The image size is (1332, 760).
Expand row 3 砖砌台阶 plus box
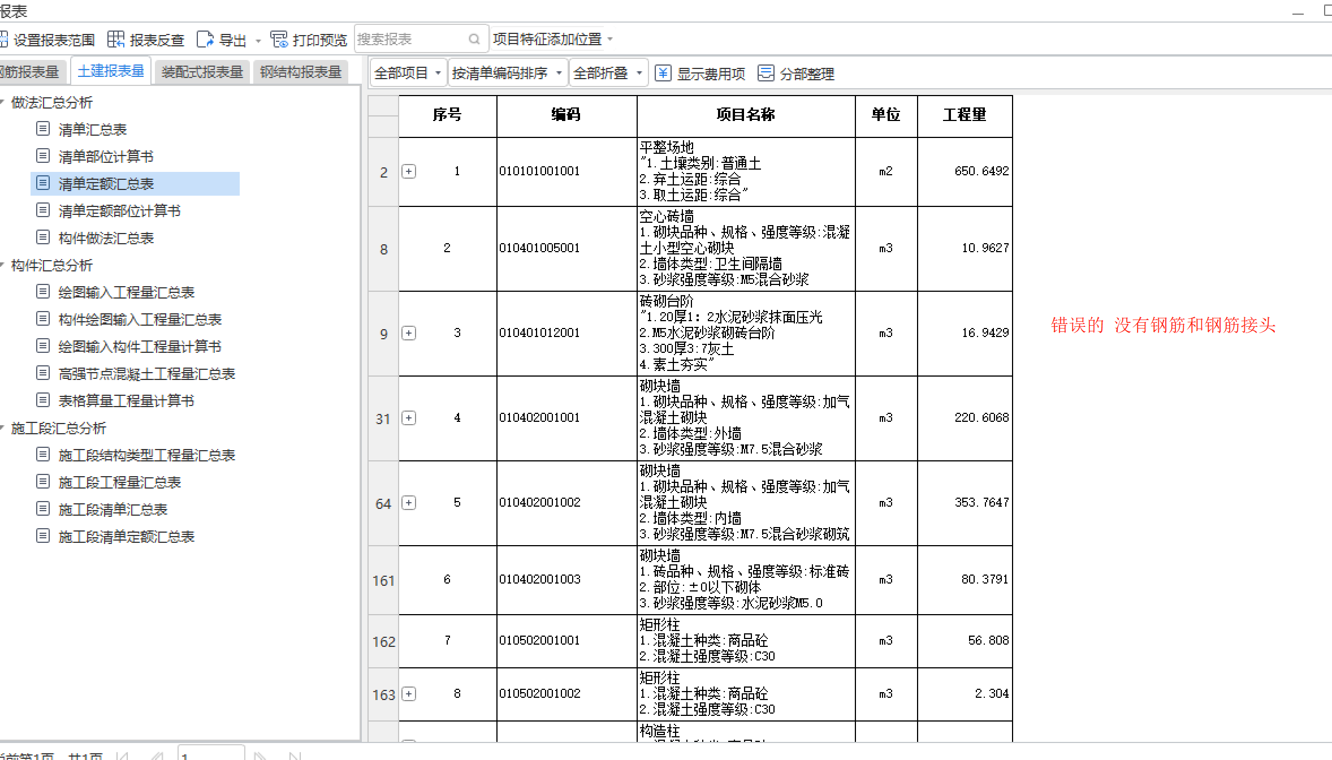pos(409,333)
